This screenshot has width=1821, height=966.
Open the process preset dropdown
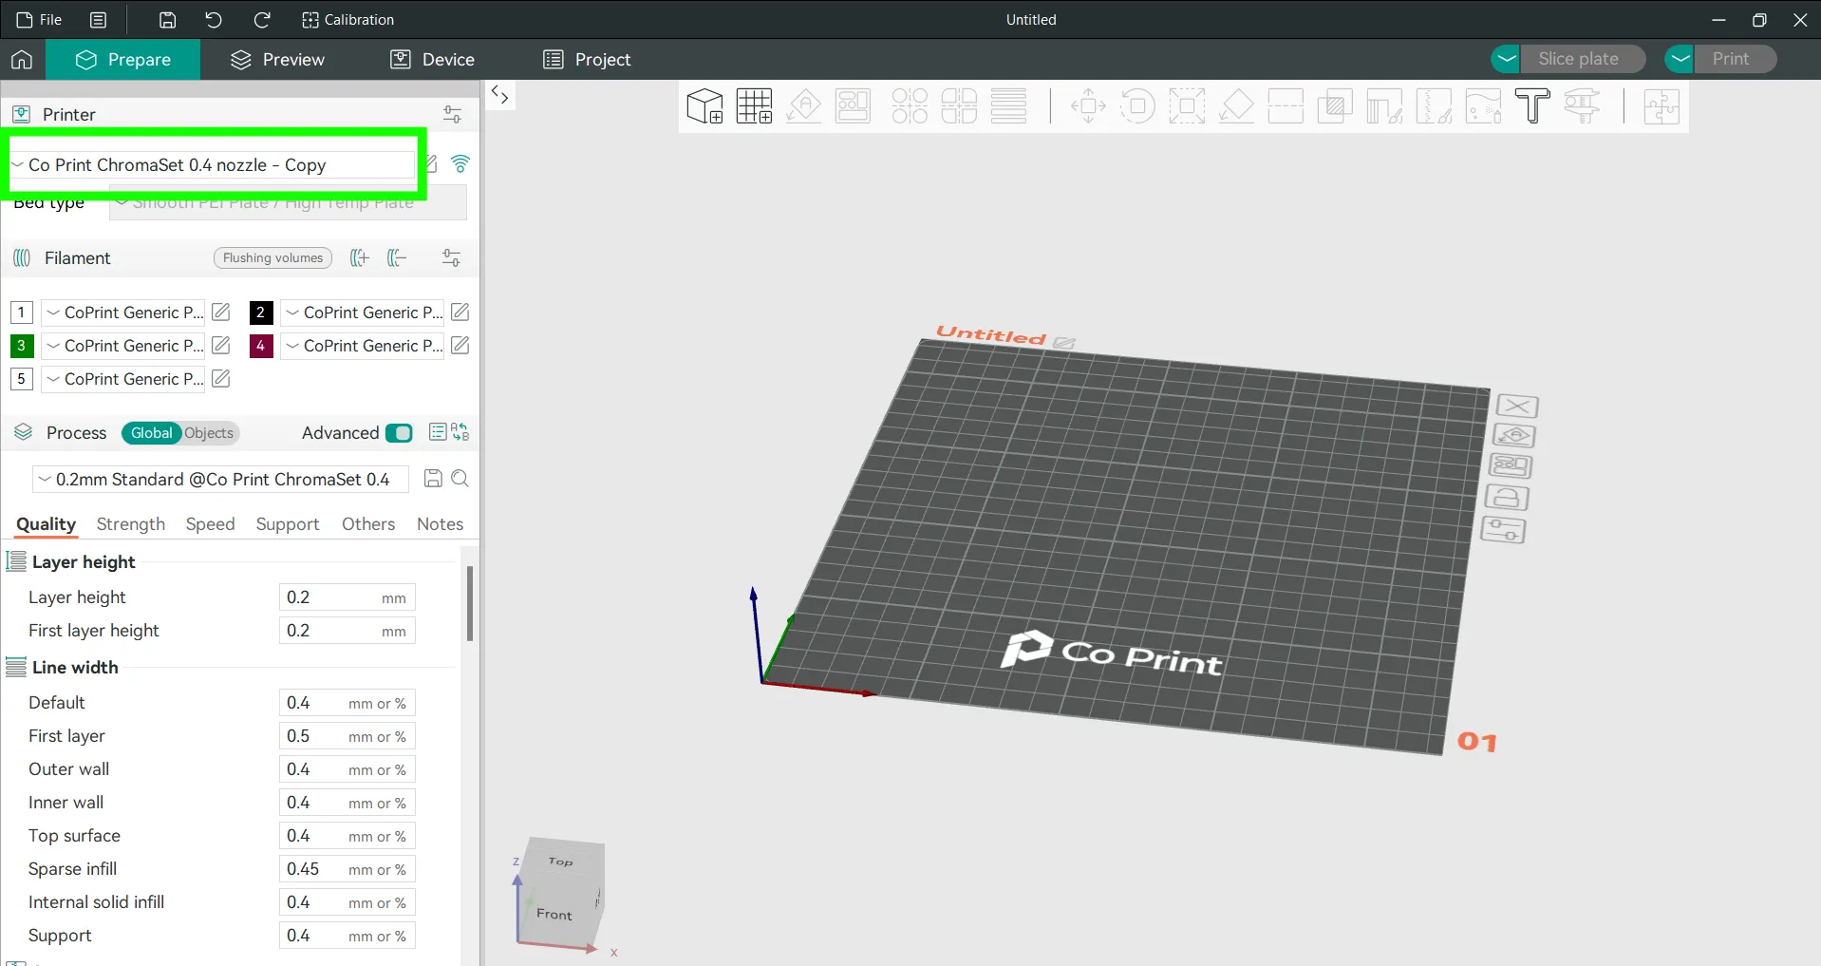(x=221, y=479)
